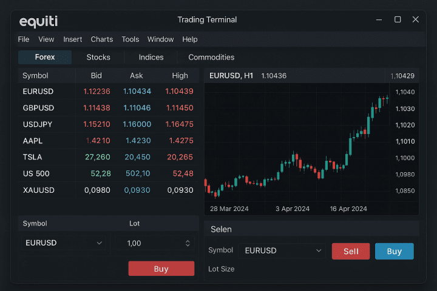Click EURUSD ask value 1.10434
Image resolution: width=437 pixels, height=291 pixels.
pos(137,92)
